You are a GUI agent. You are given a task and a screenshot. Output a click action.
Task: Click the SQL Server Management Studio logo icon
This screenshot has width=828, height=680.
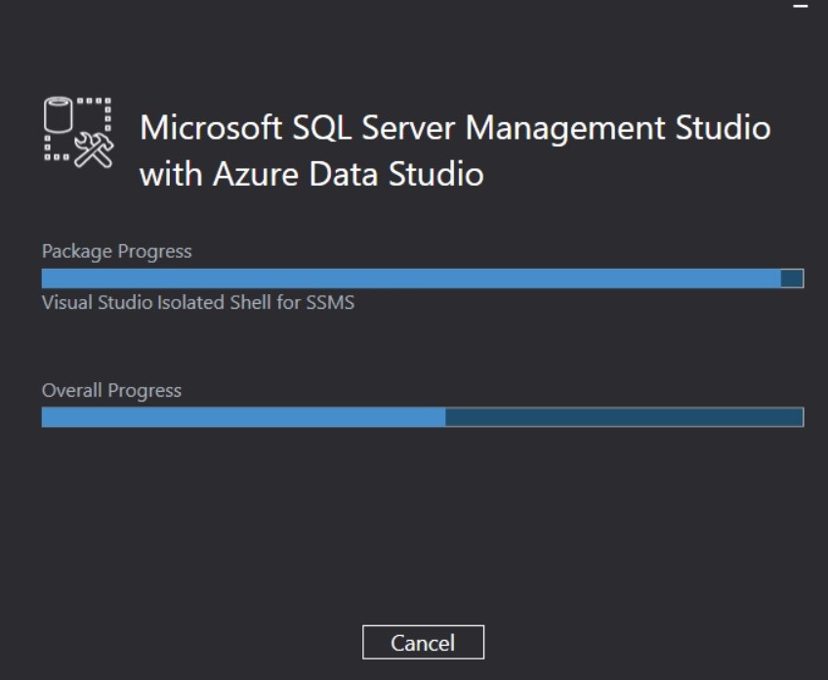pos(79,132)
